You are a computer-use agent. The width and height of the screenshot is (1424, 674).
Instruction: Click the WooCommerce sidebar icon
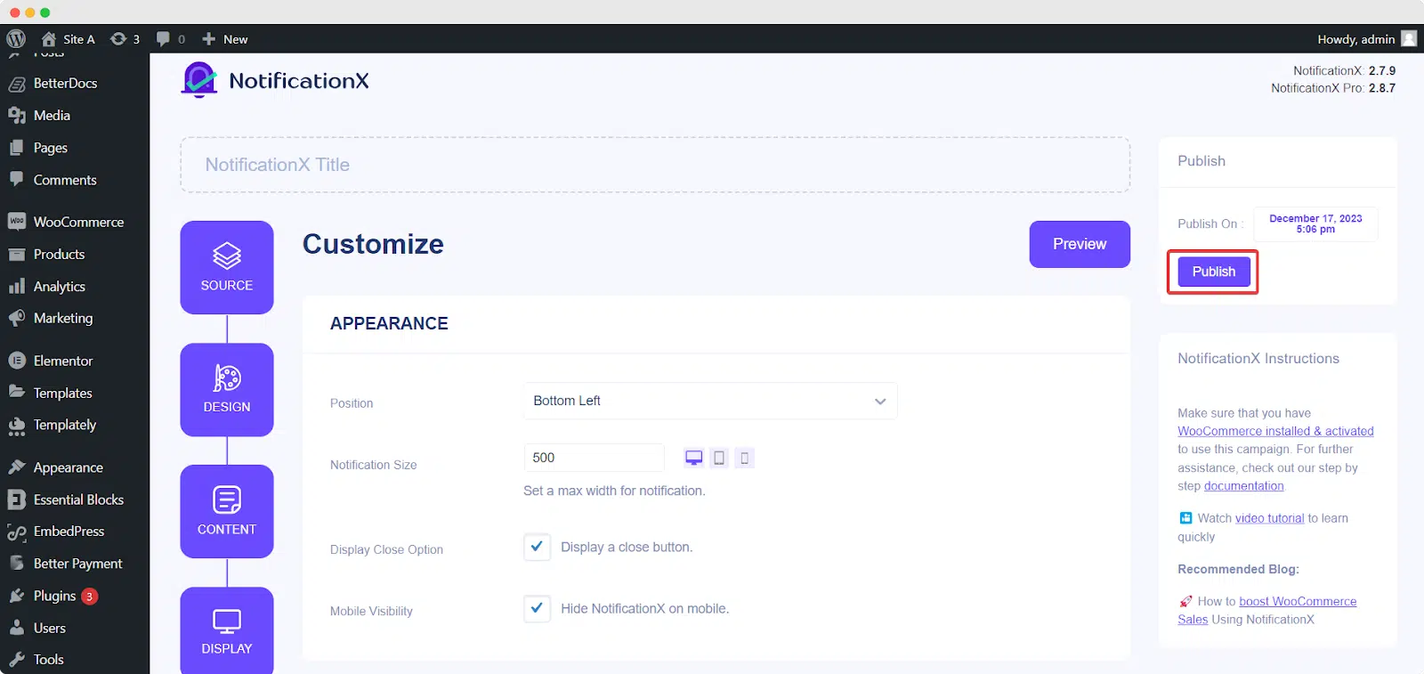coord(16,222)
